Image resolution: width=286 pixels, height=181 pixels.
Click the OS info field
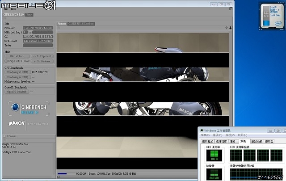(38, 37)
